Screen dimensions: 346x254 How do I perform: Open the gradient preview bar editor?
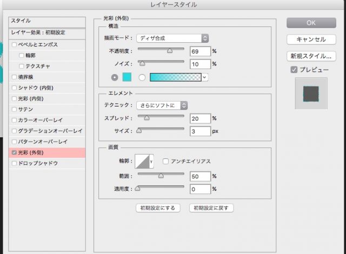(175, 77)
